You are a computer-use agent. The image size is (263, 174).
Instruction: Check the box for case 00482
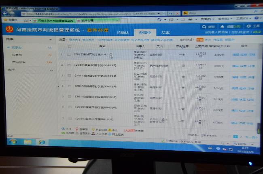coord(69,65)
